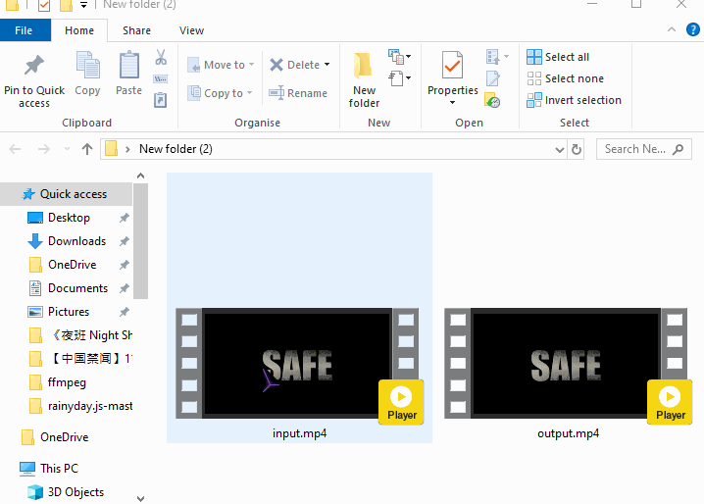Go up one folder level arrow

click(87, 149)
